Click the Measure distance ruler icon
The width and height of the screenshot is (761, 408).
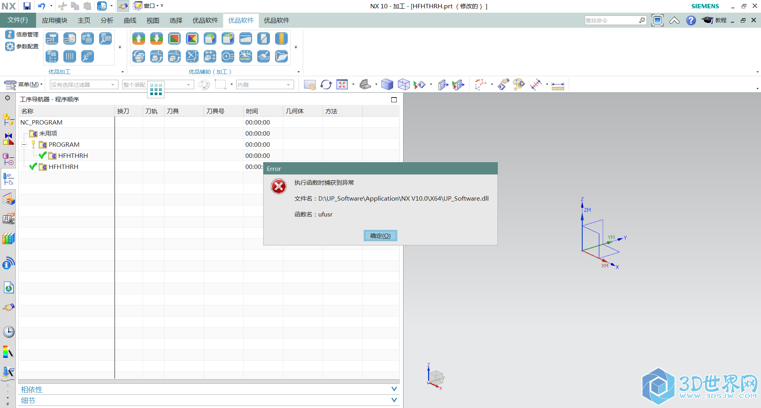click(x=558, y=85)
